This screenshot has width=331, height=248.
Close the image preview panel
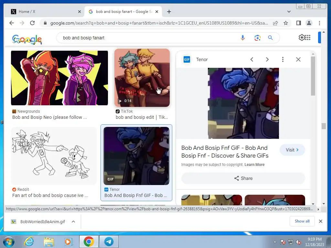tap(298, 59)
